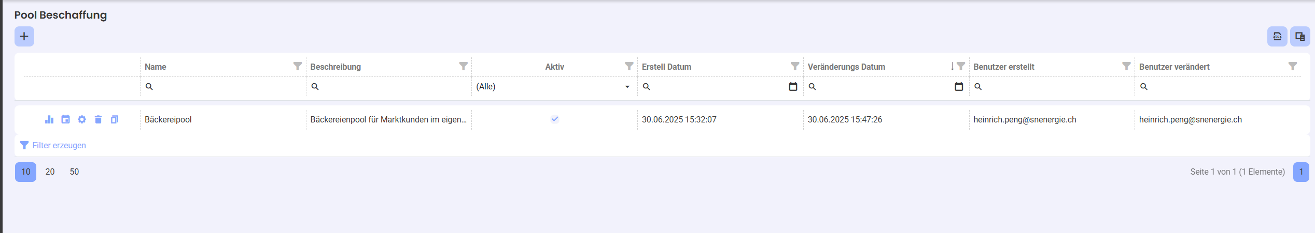Delete Bäckereipool with trash icon
The width and height of the screenshot is (1315, 233).
point(98,119)
